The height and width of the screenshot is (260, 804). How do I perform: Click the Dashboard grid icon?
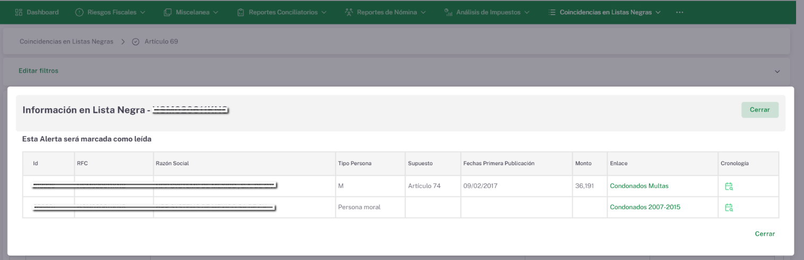point(19,12)
